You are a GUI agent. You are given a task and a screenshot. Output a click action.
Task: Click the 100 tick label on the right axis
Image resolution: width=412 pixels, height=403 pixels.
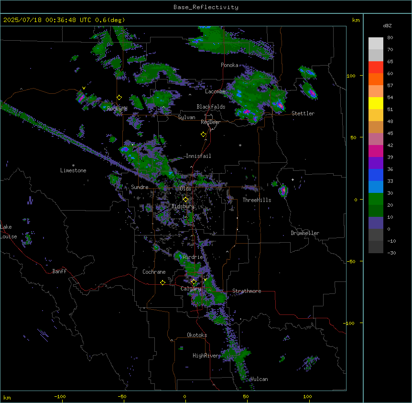(351, 76)
